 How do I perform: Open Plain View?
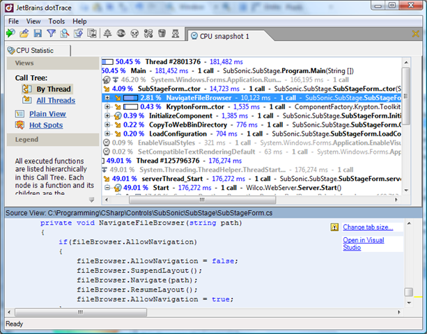47,113
